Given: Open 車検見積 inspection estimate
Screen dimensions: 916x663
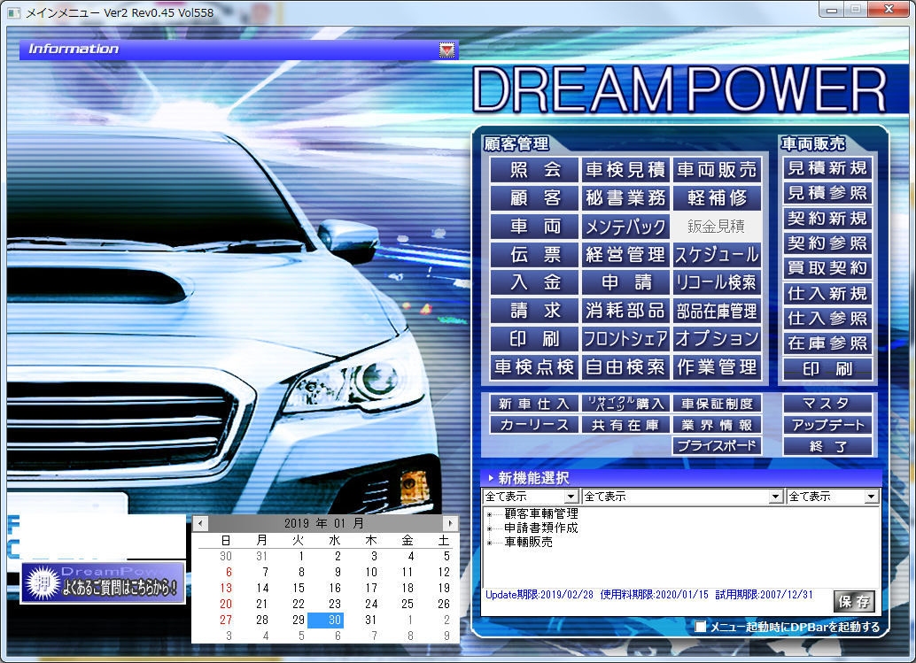Looking at the screenshot, I should pos(625,170).
